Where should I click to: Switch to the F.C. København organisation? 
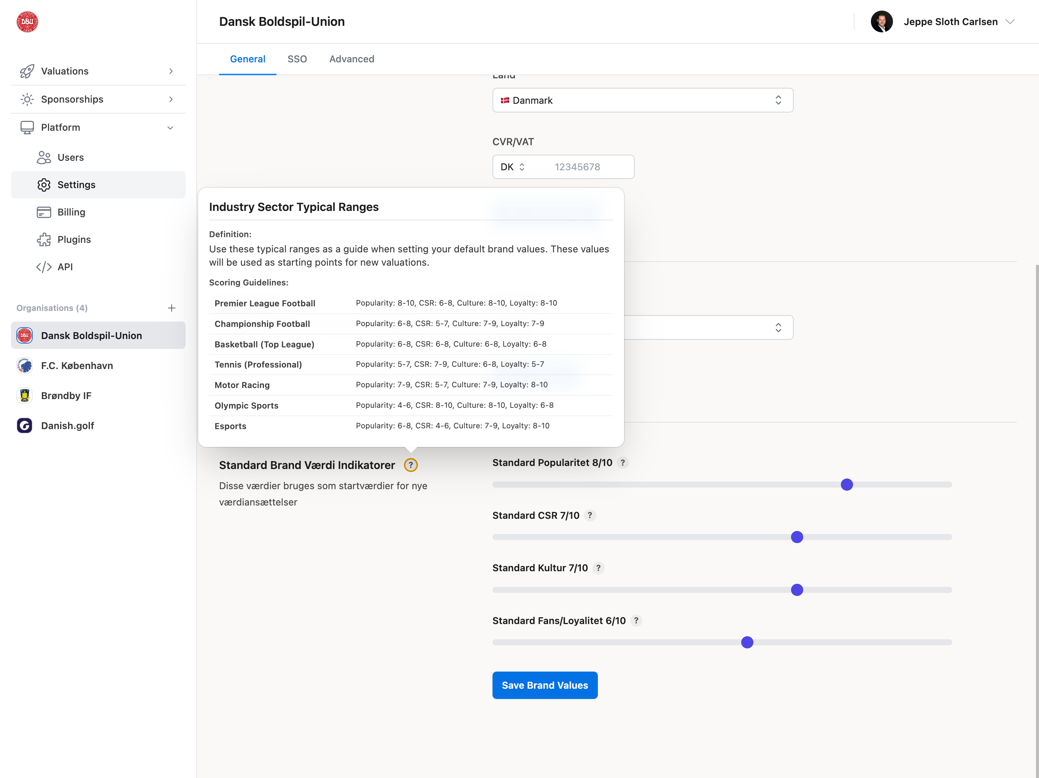pyautogui.click(x=76, y=365)
